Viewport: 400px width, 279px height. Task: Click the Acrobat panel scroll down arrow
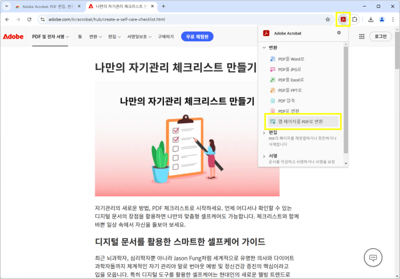pyautogui.click(x=345, y=163)
